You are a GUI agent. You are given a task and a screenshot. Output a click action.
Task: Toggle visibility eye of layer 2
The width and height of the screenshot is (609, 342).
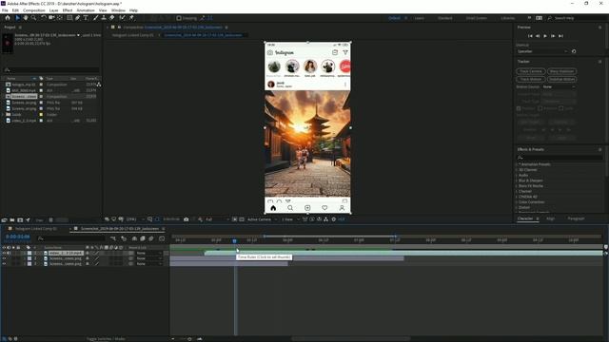4,258
